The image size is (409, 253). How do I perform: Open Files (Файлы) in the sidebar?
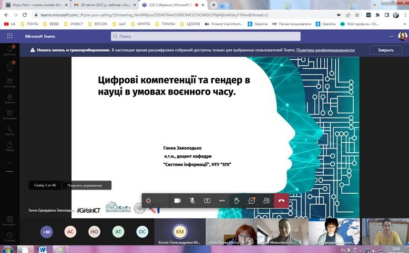(9, 146)
